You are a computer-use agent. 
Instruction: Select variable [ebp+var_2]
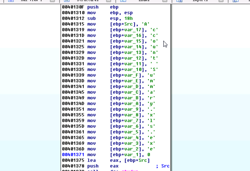(125, 149)
